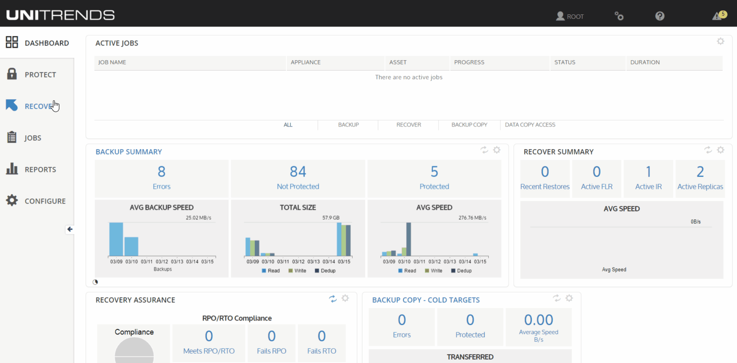The height and width of the screenshot is (363, 737).
Task: Click the Average Speed 0.00 B/s tile
Action: coord(539,326)
